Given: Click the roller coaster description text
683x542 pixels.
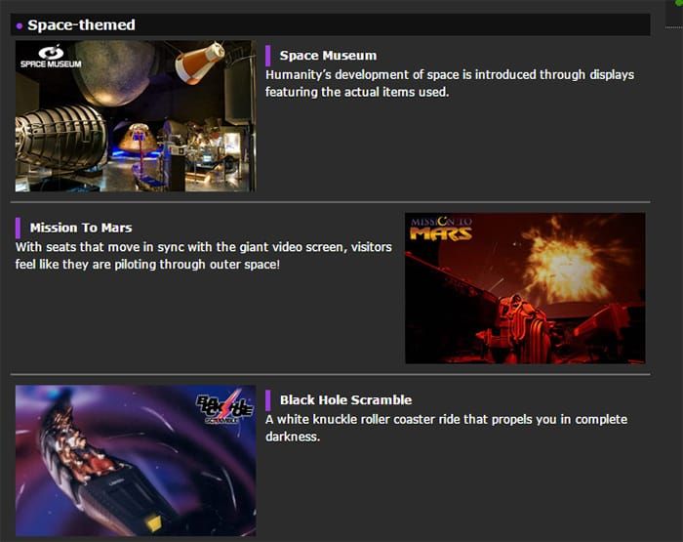Looking at the screenshot, I should 447,428.
